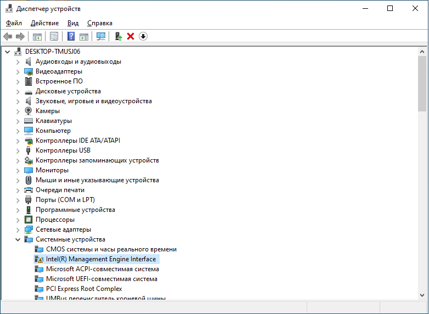Click the Disable device down-arrow icon
This screenshot has width=429, height=314.
click(143, 36)
